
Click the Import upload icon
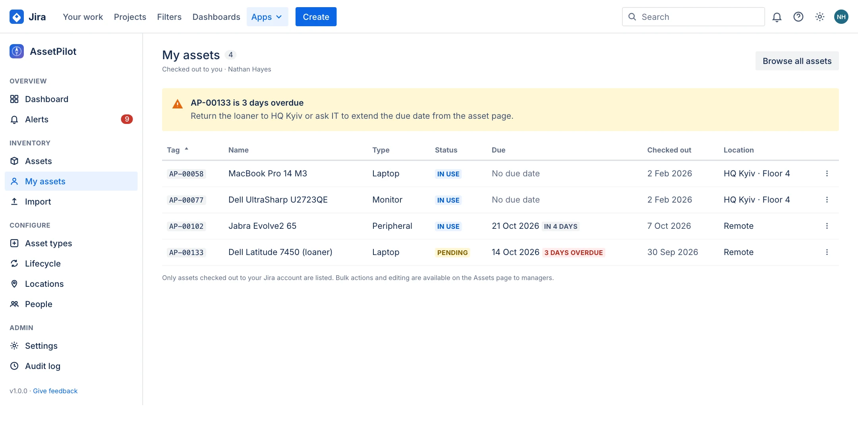[x=14, y=201]
